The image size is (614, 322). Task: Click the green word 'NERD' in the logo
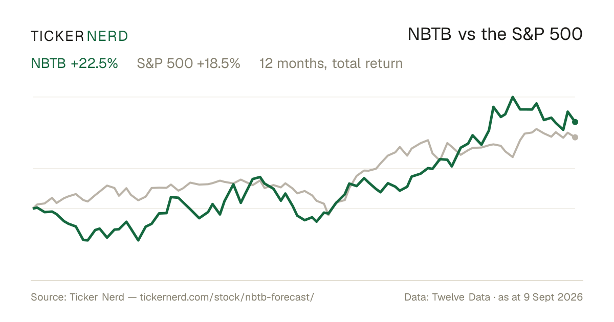pyautogui.click(x=107, y=36)
